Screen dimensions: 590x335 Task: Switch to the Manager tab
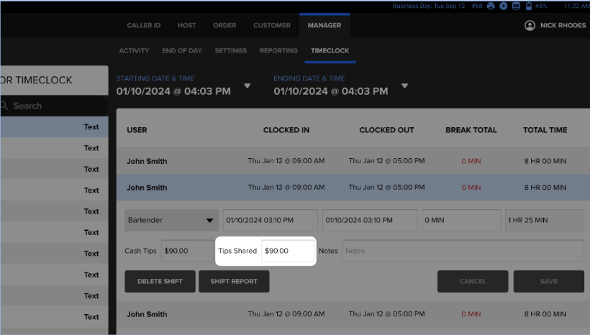pos(324,25)
